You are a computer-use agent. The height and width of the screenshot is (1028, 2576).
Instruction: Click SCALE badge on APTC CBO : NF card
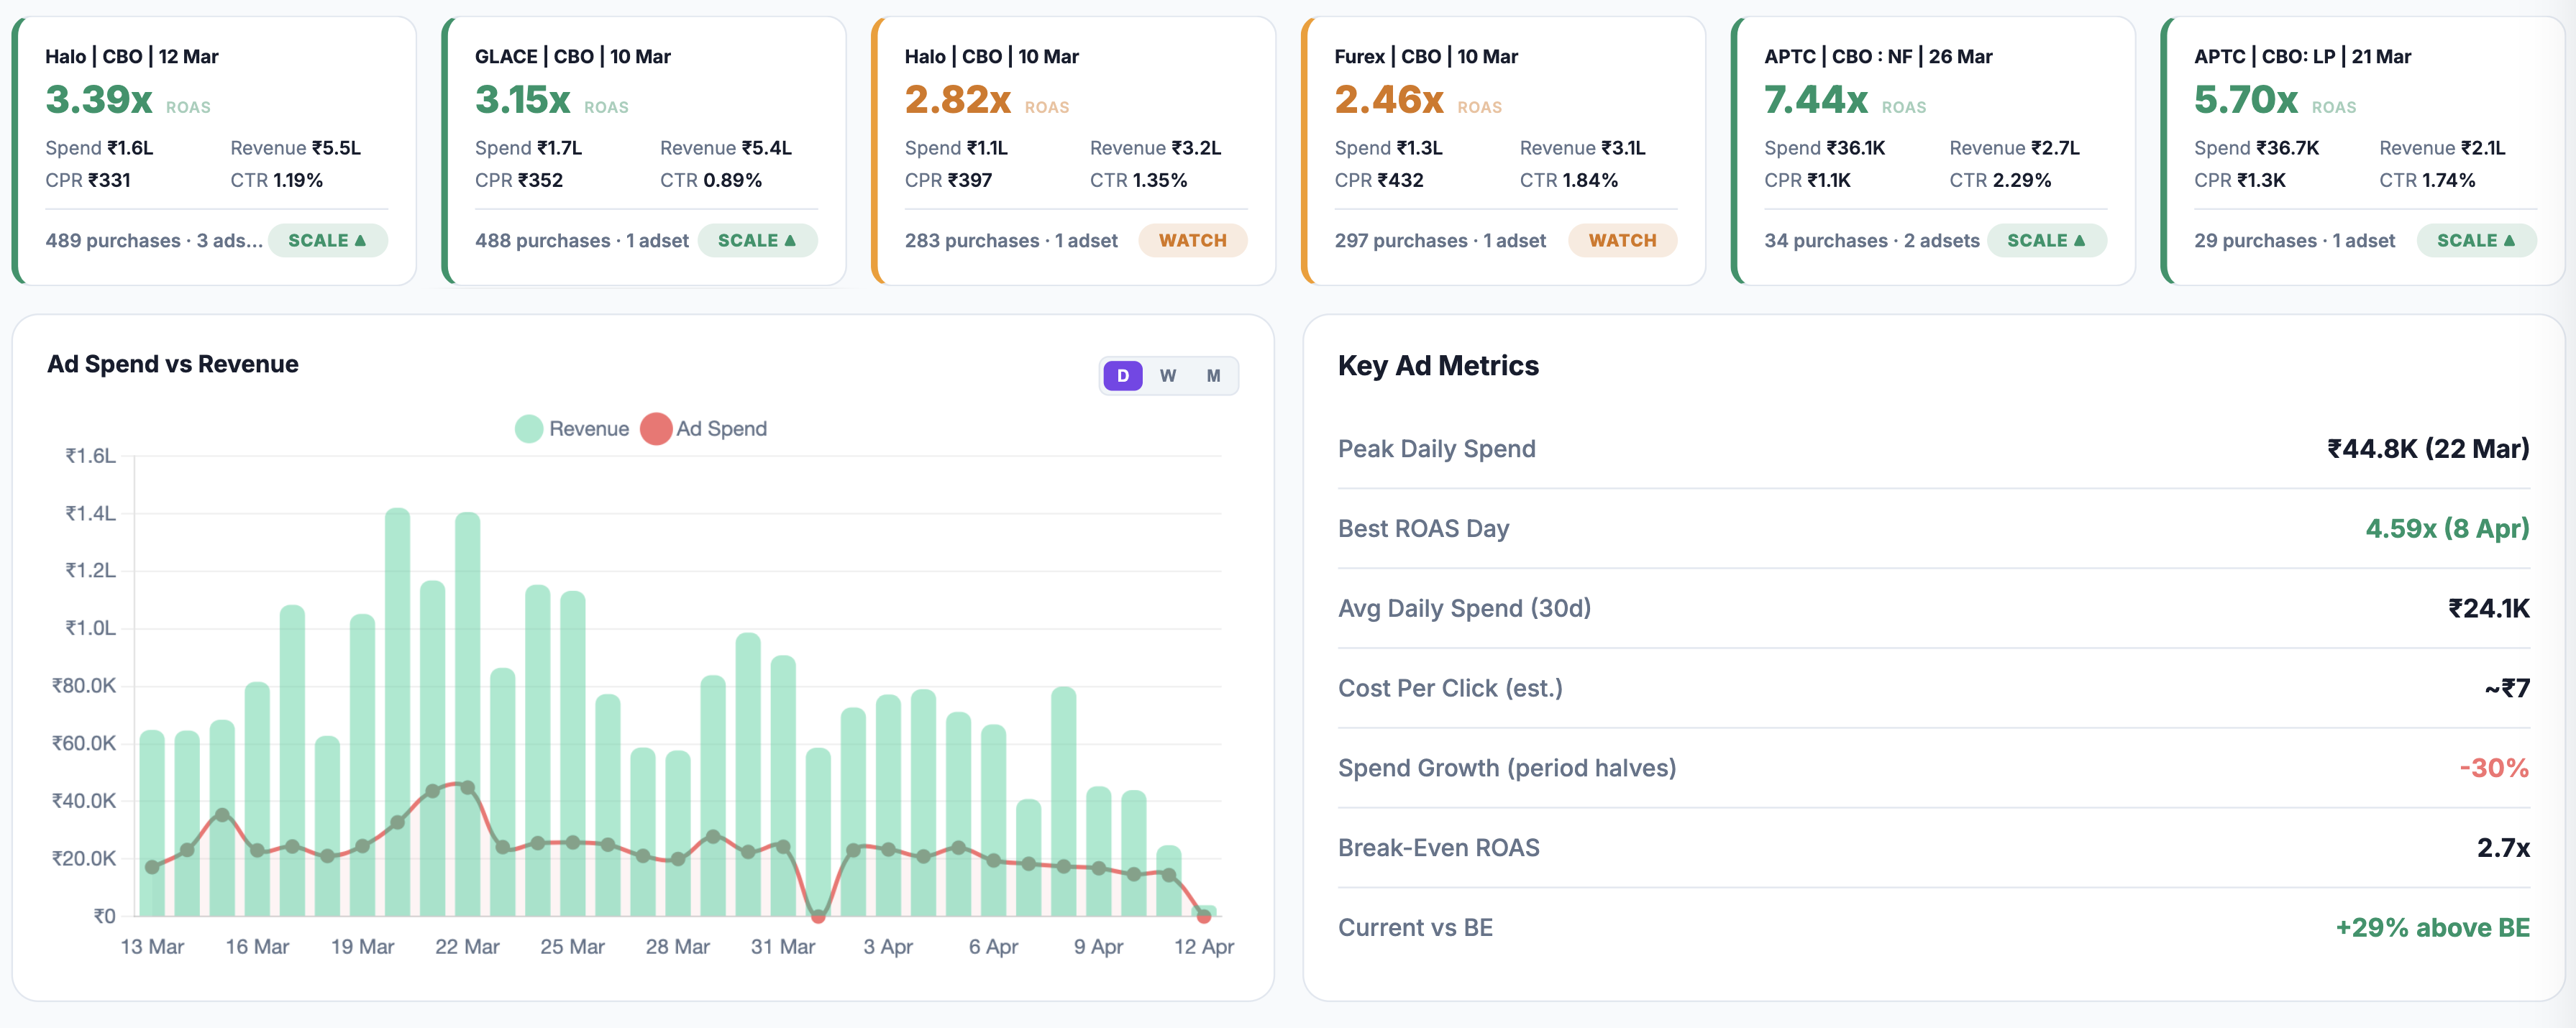(2047, 241)
